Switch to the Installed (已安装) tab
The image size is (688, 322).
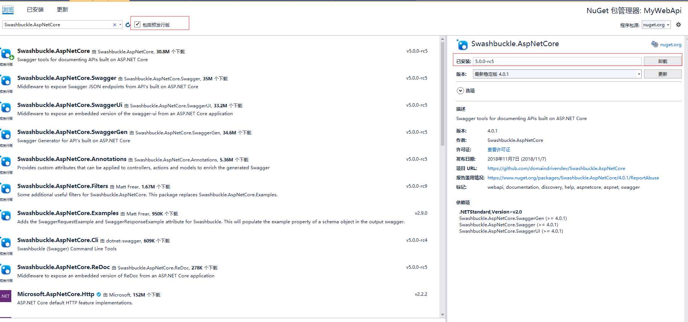click(35, 10)
